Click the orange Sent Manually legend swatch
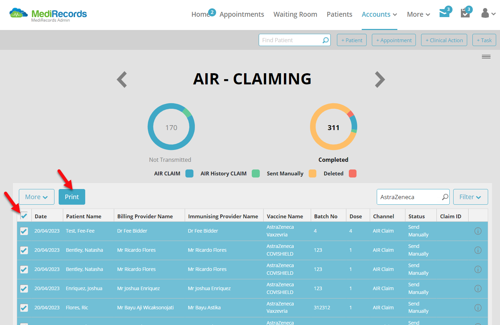The width and height of the screenshot is (500, 325). [x=312, y=174]
